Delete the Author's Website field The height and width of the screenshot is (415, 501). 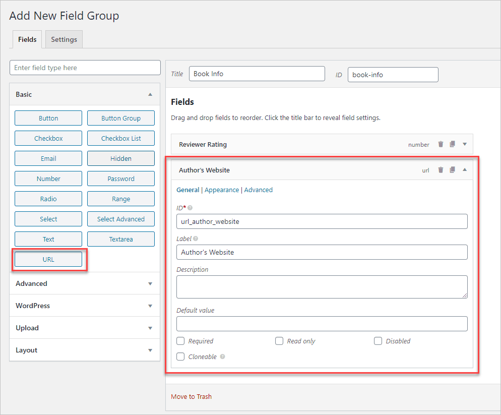(441, 170)
